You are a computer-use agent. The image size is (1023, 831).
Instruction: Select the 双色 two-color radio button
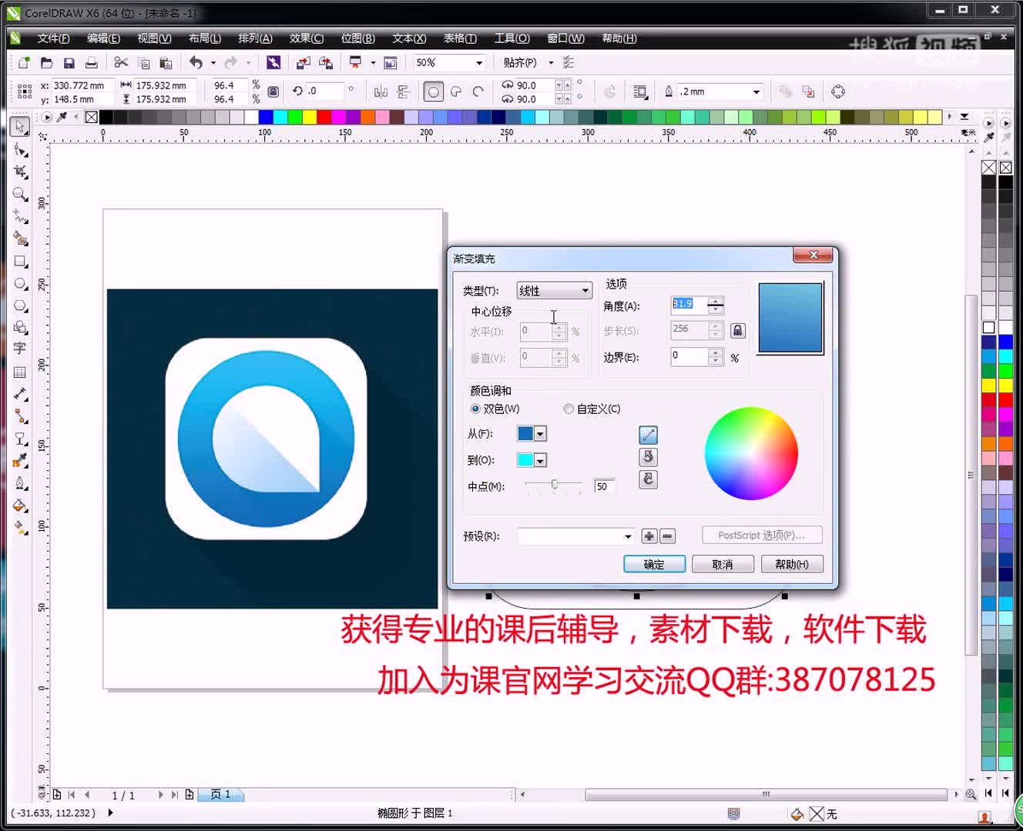coord(475,409)
